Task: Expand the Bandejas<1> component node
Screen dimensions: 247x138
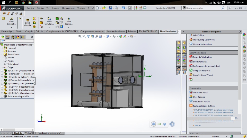Action: (x=2, y=74)
